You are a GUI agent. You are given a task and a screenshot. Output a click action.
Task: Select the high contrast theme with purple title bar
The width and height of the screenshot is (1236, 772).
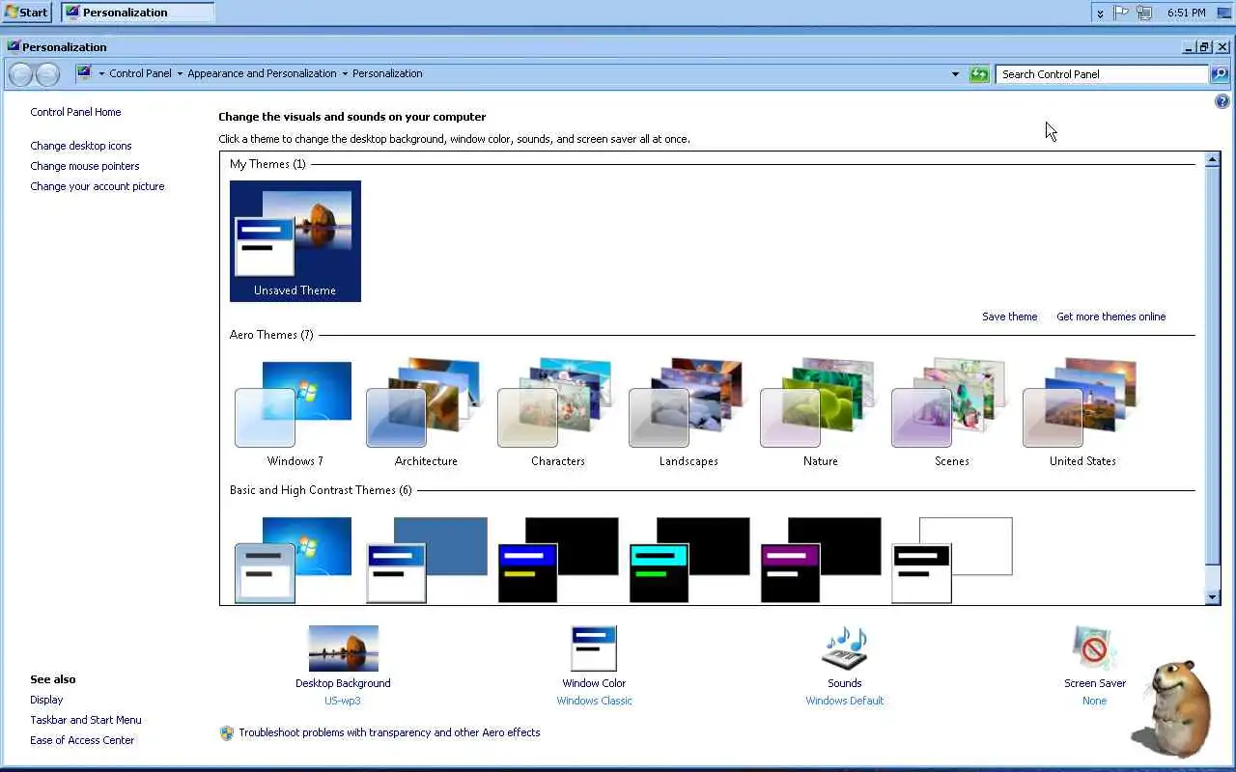tap(821, 561)
